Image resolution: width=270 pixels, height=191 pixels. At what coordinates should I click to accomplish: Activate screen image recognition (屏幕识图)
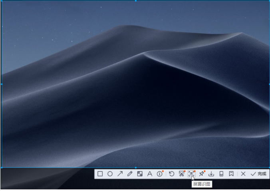[x=191, y=174]
